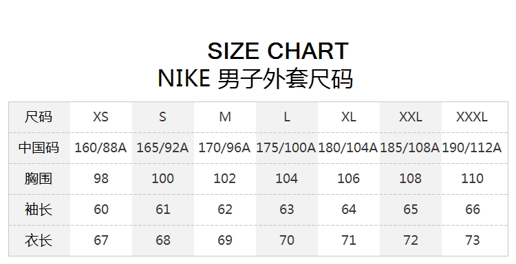The height and width of the screenshot is (264, 516).
Task: Select the NIKE 男子外套尺码 title text
Action: tap(255, 79)
